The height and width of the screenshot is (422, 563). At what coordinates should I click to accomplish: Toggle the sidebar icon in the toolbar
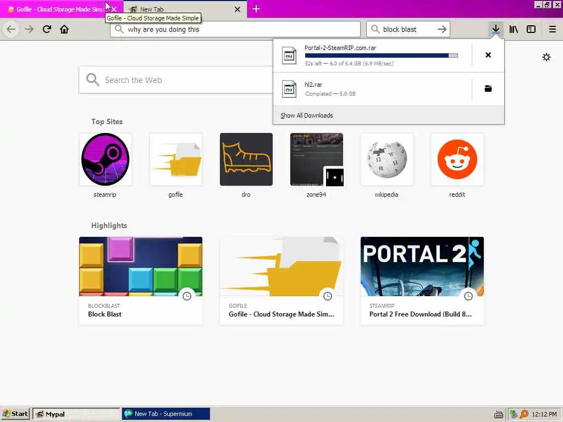coord(531,29)
